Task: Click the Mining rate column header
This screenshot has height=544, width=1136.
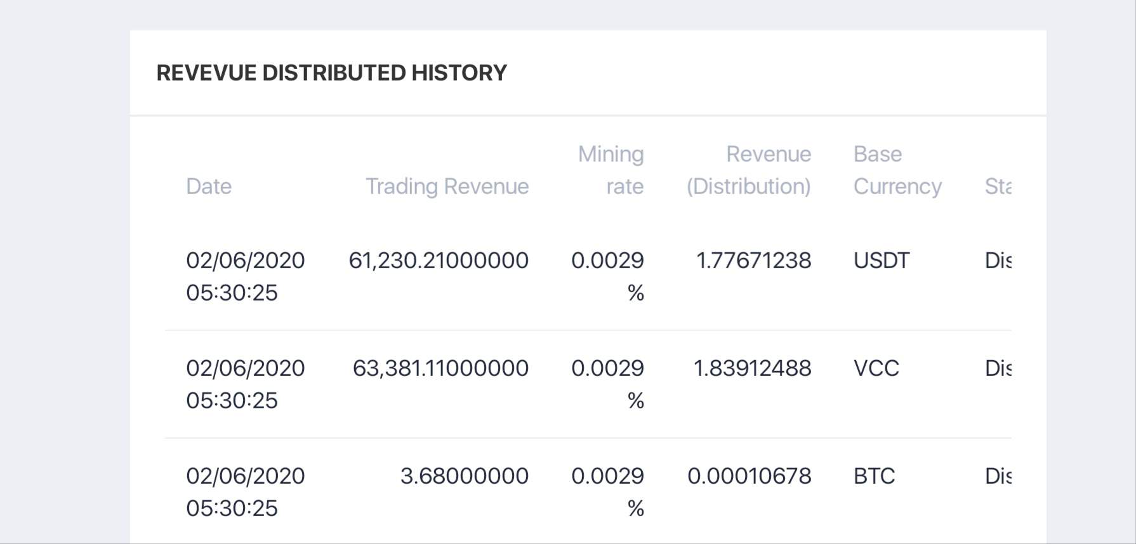Action: 611,170
